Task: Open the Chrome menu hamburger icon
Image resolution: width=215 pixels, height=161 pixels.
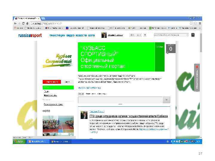Action: click(200, 24)
